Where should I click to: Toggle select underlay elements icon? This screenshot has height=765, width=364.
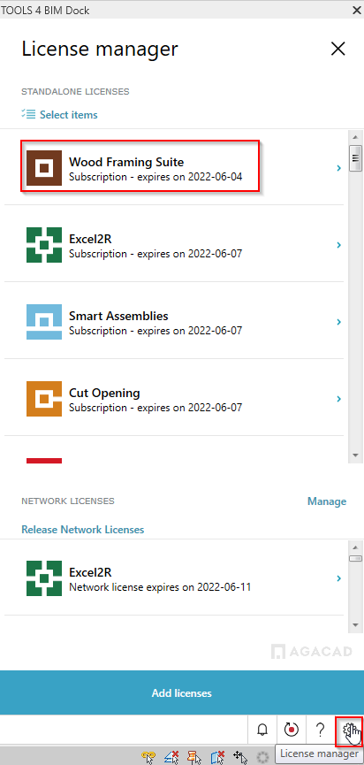[171, 757]
